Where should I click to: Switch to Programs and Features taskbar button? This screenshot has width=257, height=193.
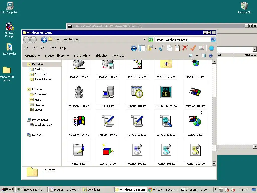[x=65, y=190]
